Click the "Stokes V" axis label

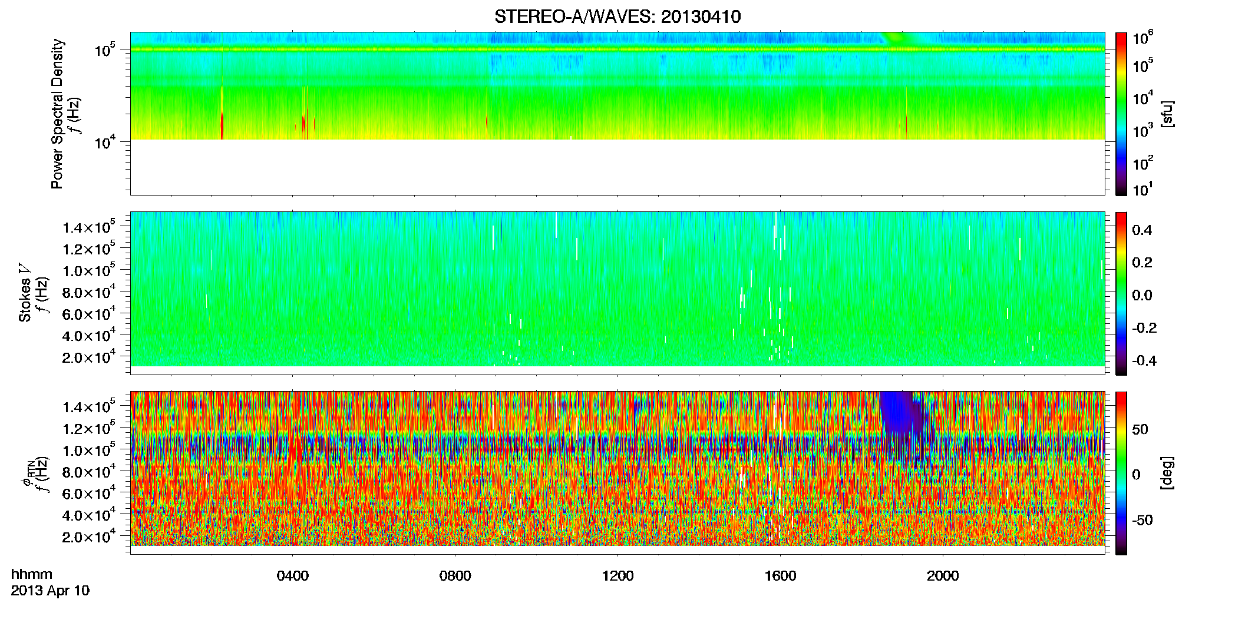[25, 293]
